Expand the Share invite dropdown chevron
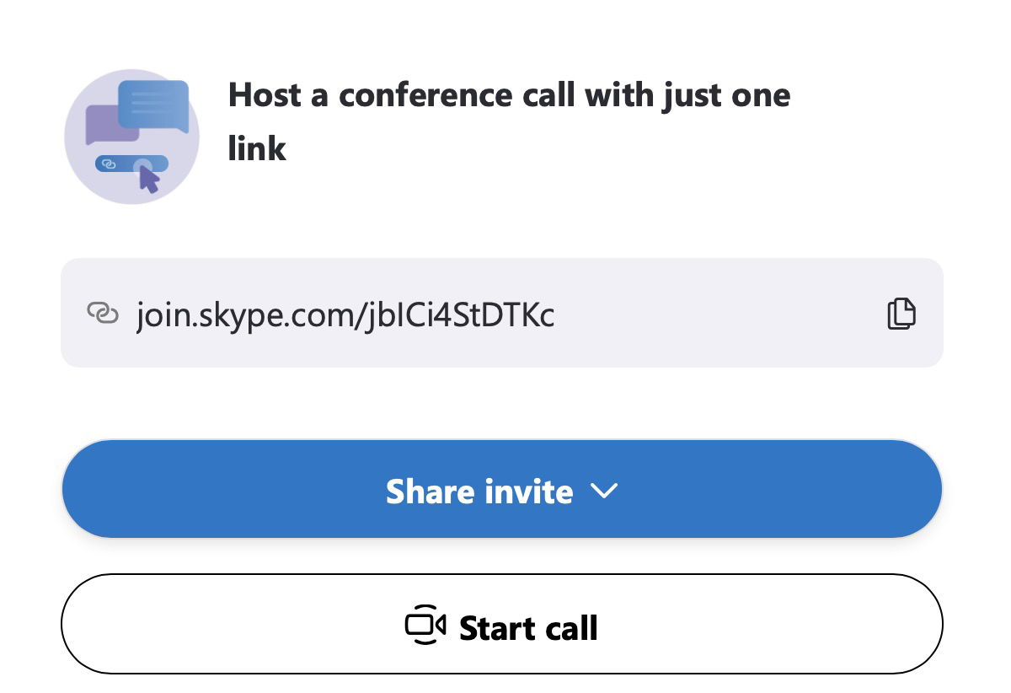1011x693 pixels. [x=605, y=491]
